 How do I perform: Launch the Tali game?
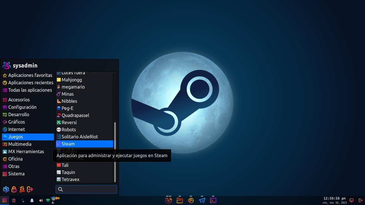(84, 165)
